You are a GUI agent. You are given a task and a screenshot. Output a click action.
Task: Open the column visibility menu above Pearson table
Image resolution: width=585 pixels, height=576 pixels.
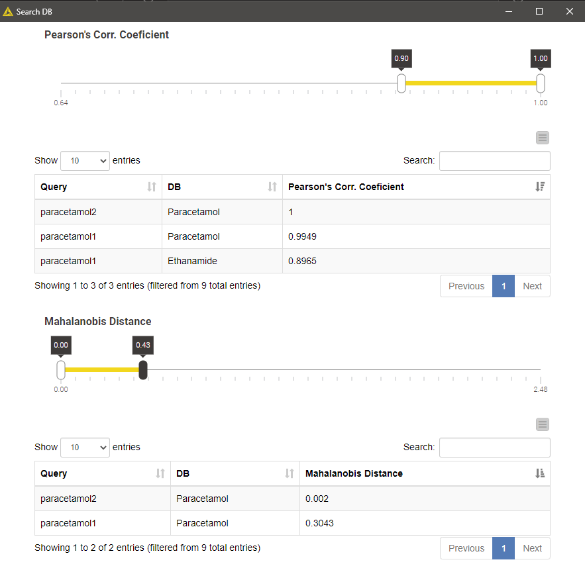[x=543, y=138]
